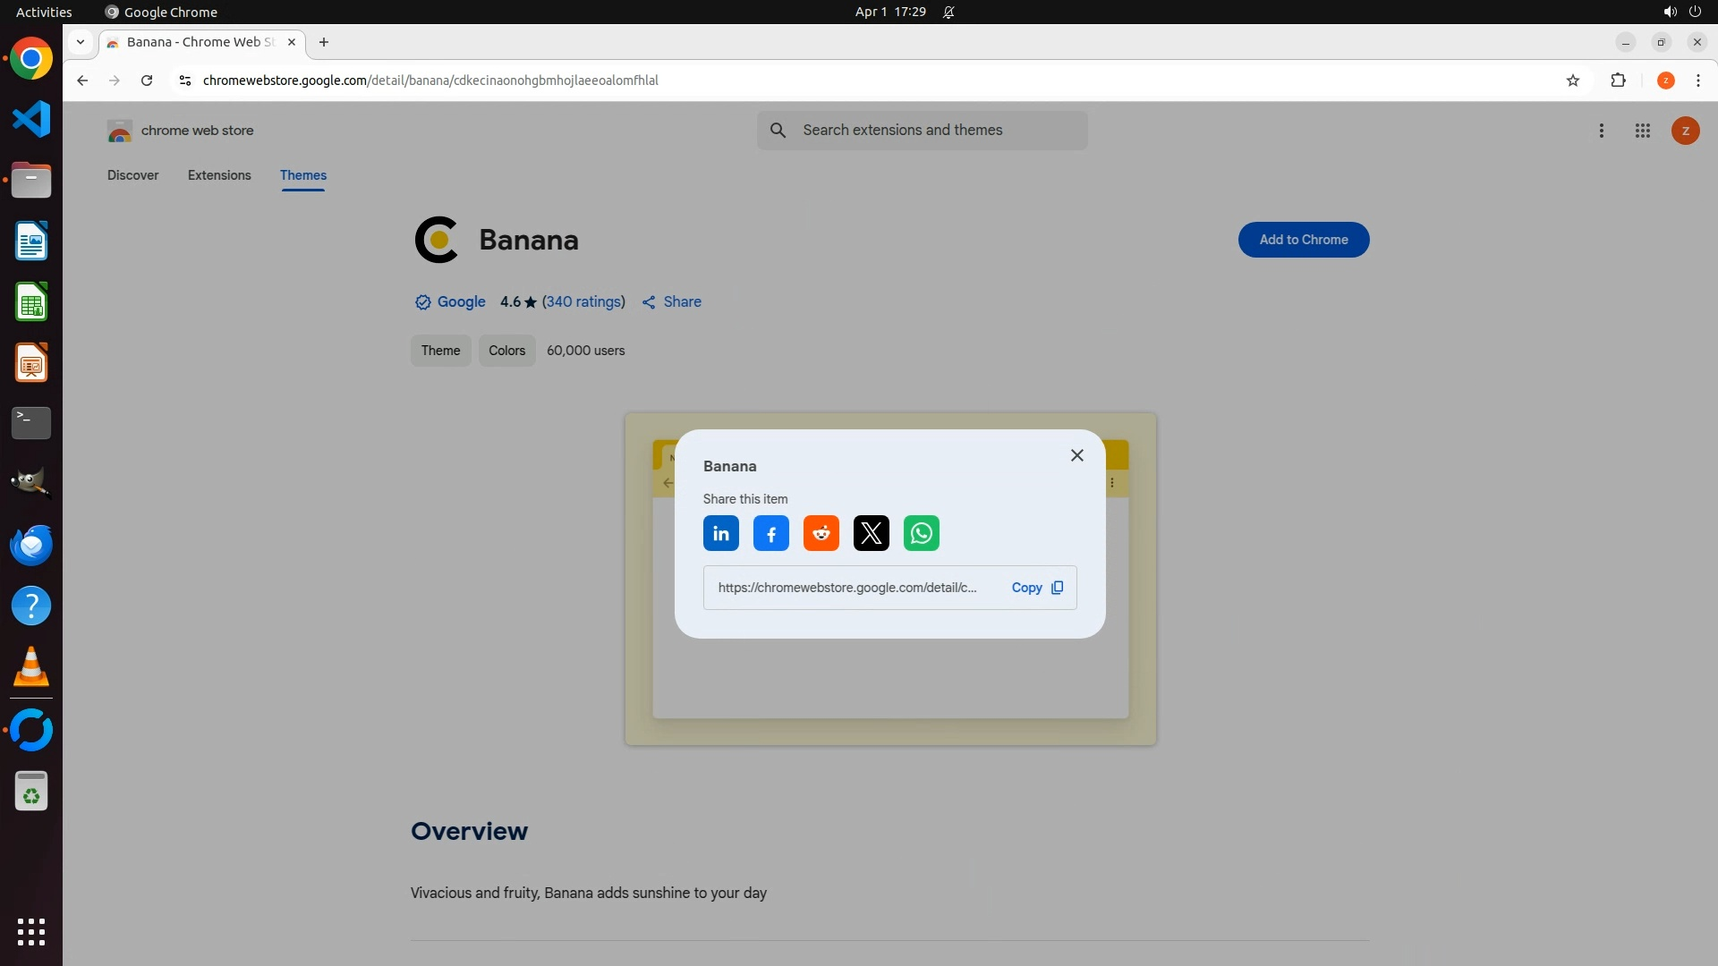Open the 340 ratings link

583,302
